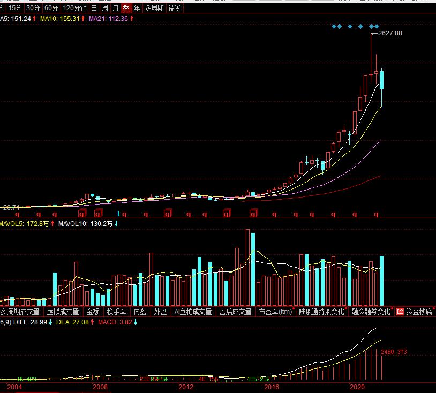Show 陆股通持股变化 indicator
This screenshot has width=436, height=393.
321,312
